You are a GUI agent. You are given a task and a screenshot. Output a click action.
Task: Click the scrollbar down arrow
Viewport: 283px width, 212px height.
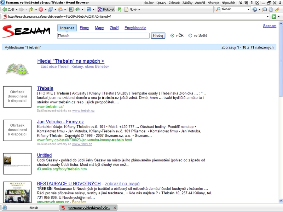(281, 201)
